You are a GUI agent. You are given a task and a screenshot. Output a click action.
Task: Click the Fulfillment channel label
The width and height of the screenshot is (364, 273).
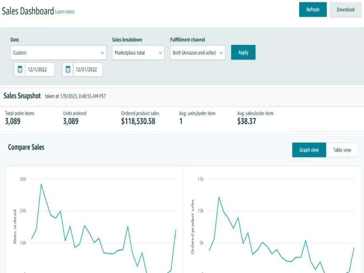pos(187,40)
